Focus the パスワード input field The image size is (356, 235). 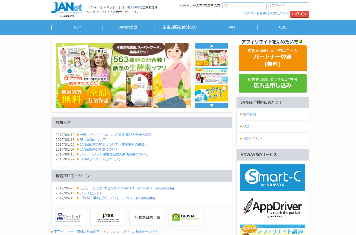pos(287,6)
